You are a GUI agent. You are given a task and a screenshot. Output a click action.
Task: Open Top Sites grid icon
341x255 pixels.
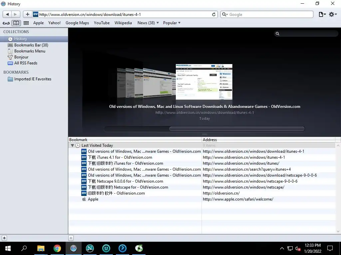[x=26, y=23]
